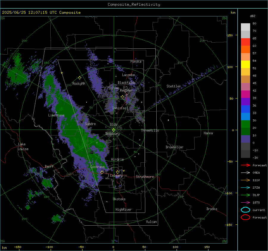Click the red 'forecast' ellipse legend icon
The height and width of the screenshot is (251, 268).
[245, 217]
